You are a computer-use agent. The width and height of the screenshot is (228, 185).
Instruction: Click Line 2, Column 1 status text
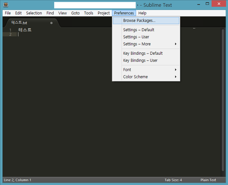18,180
